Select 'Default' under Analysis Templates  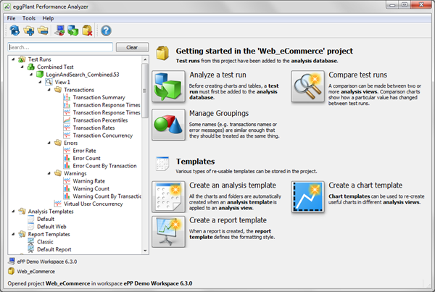[46, 219]
